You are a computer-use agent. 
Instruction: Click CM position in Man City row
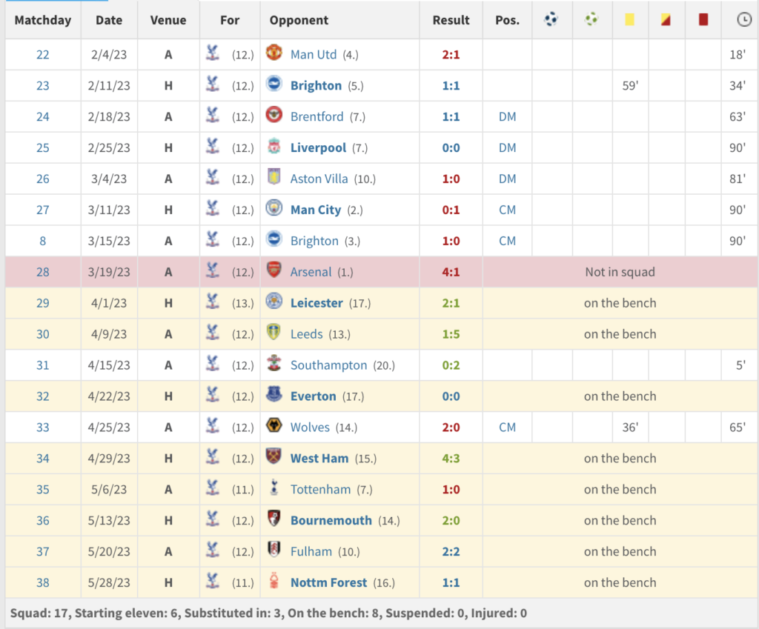coord(507,210)
